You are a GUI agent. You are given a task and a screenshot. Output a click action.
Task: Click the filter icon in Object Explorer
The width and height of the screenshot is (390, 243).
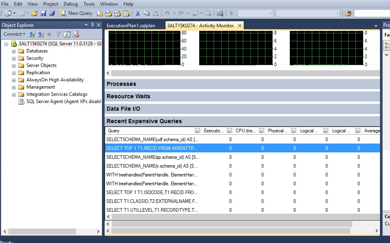click(x=58, y=34)
